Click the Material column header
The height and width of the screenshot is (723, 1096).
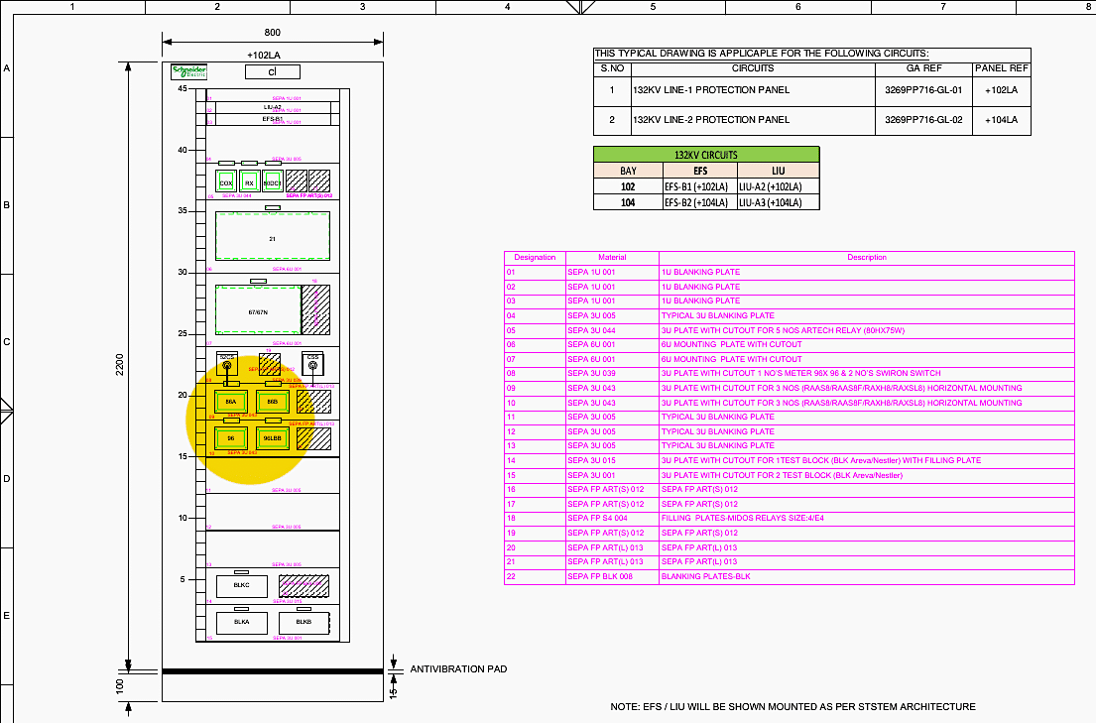pyautogui.click(x=612, y=258)
